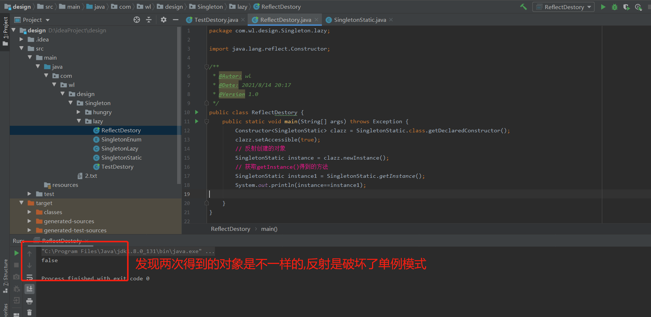651x317 pixels.
Task: Expand the hungry package arrow
Action: click(x=79, y=112)
